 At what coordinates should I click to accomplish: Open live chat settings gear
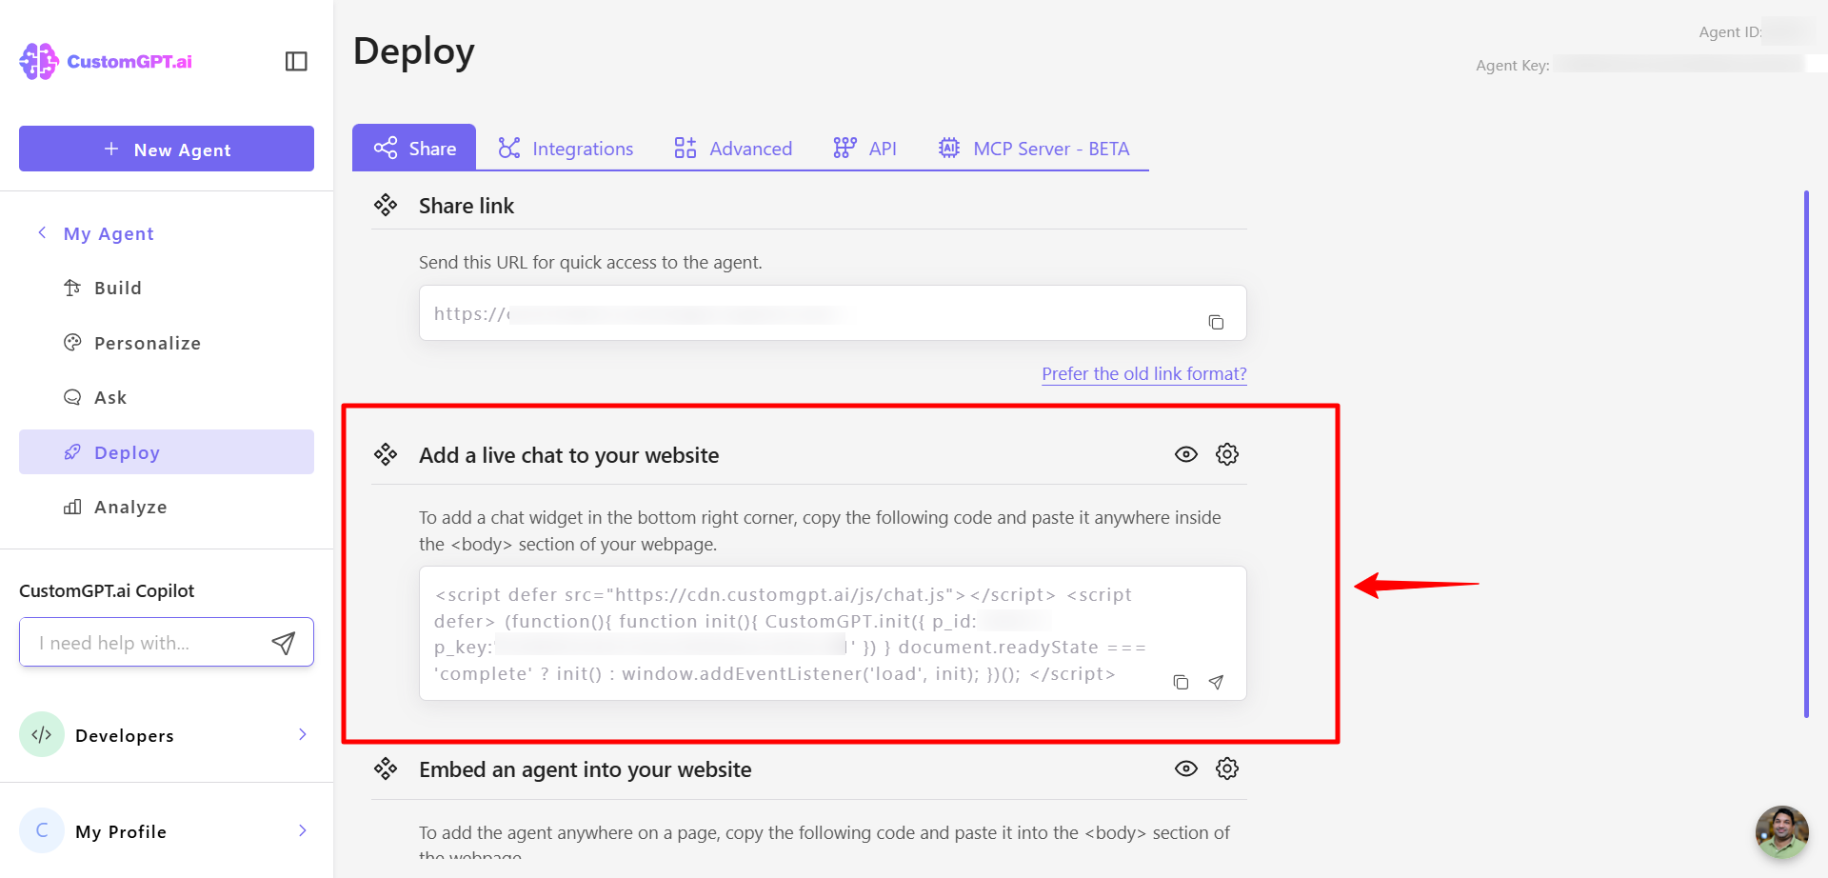click(1227, 454)
